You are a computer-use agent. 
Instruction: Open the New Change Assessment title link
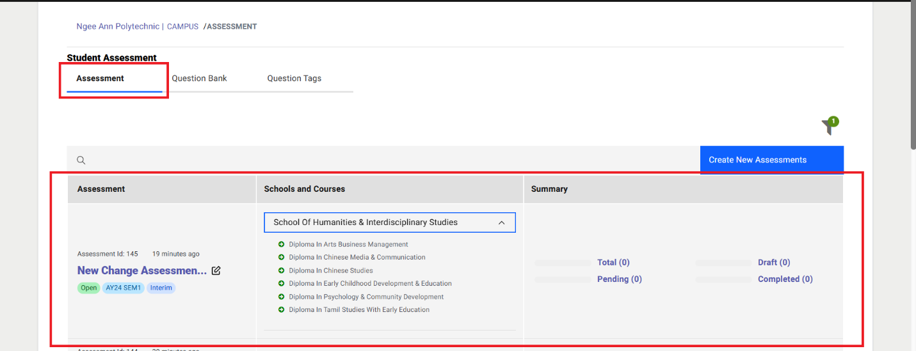(141, 270)
